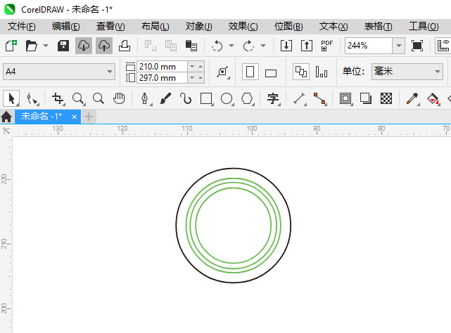Select the Pen curve tool
The height and width of the screenshot is (333, 451).
click(145, 99)
